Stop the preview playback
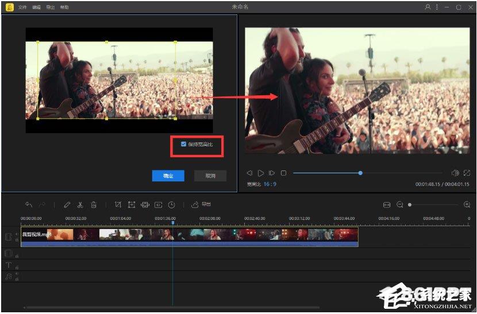 (283, 173)
